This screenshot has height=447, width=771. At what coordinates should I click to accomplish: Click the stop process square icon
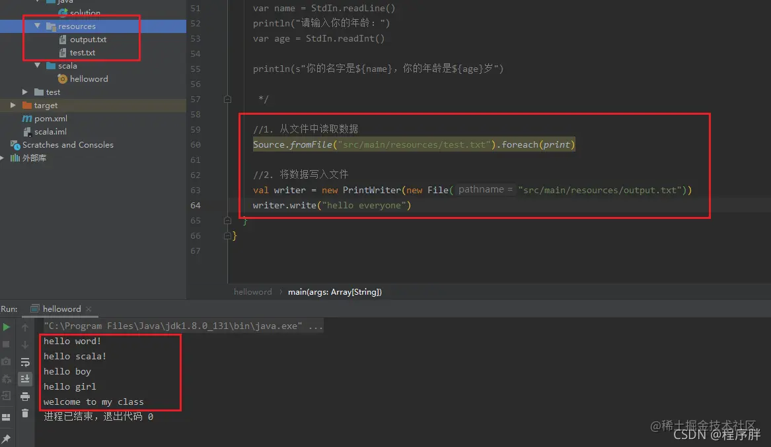click(x=7, y=344)
